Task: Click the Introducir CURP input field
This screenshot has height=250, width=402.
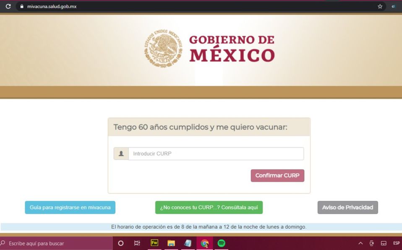Action: tap(216, 154)
